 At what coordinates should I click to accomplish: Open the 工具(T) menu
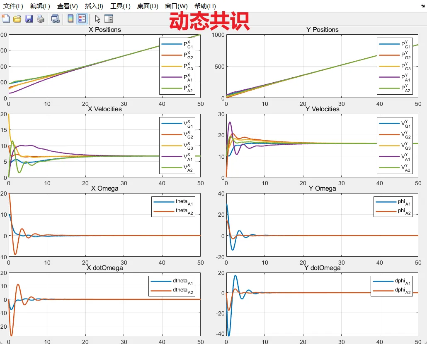(x=120, y=6)
